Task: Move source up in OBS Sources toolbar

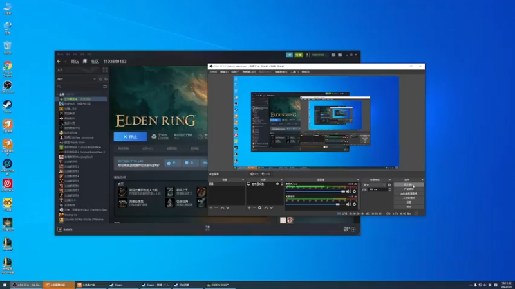Action: [266, 207]
